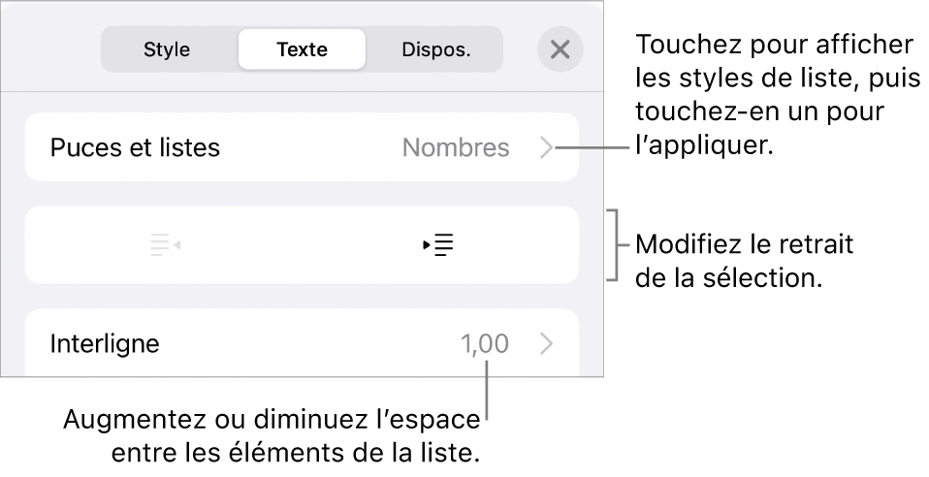Select the Texte tab
The image size is (929, 477).
click(x=302, y=48)
